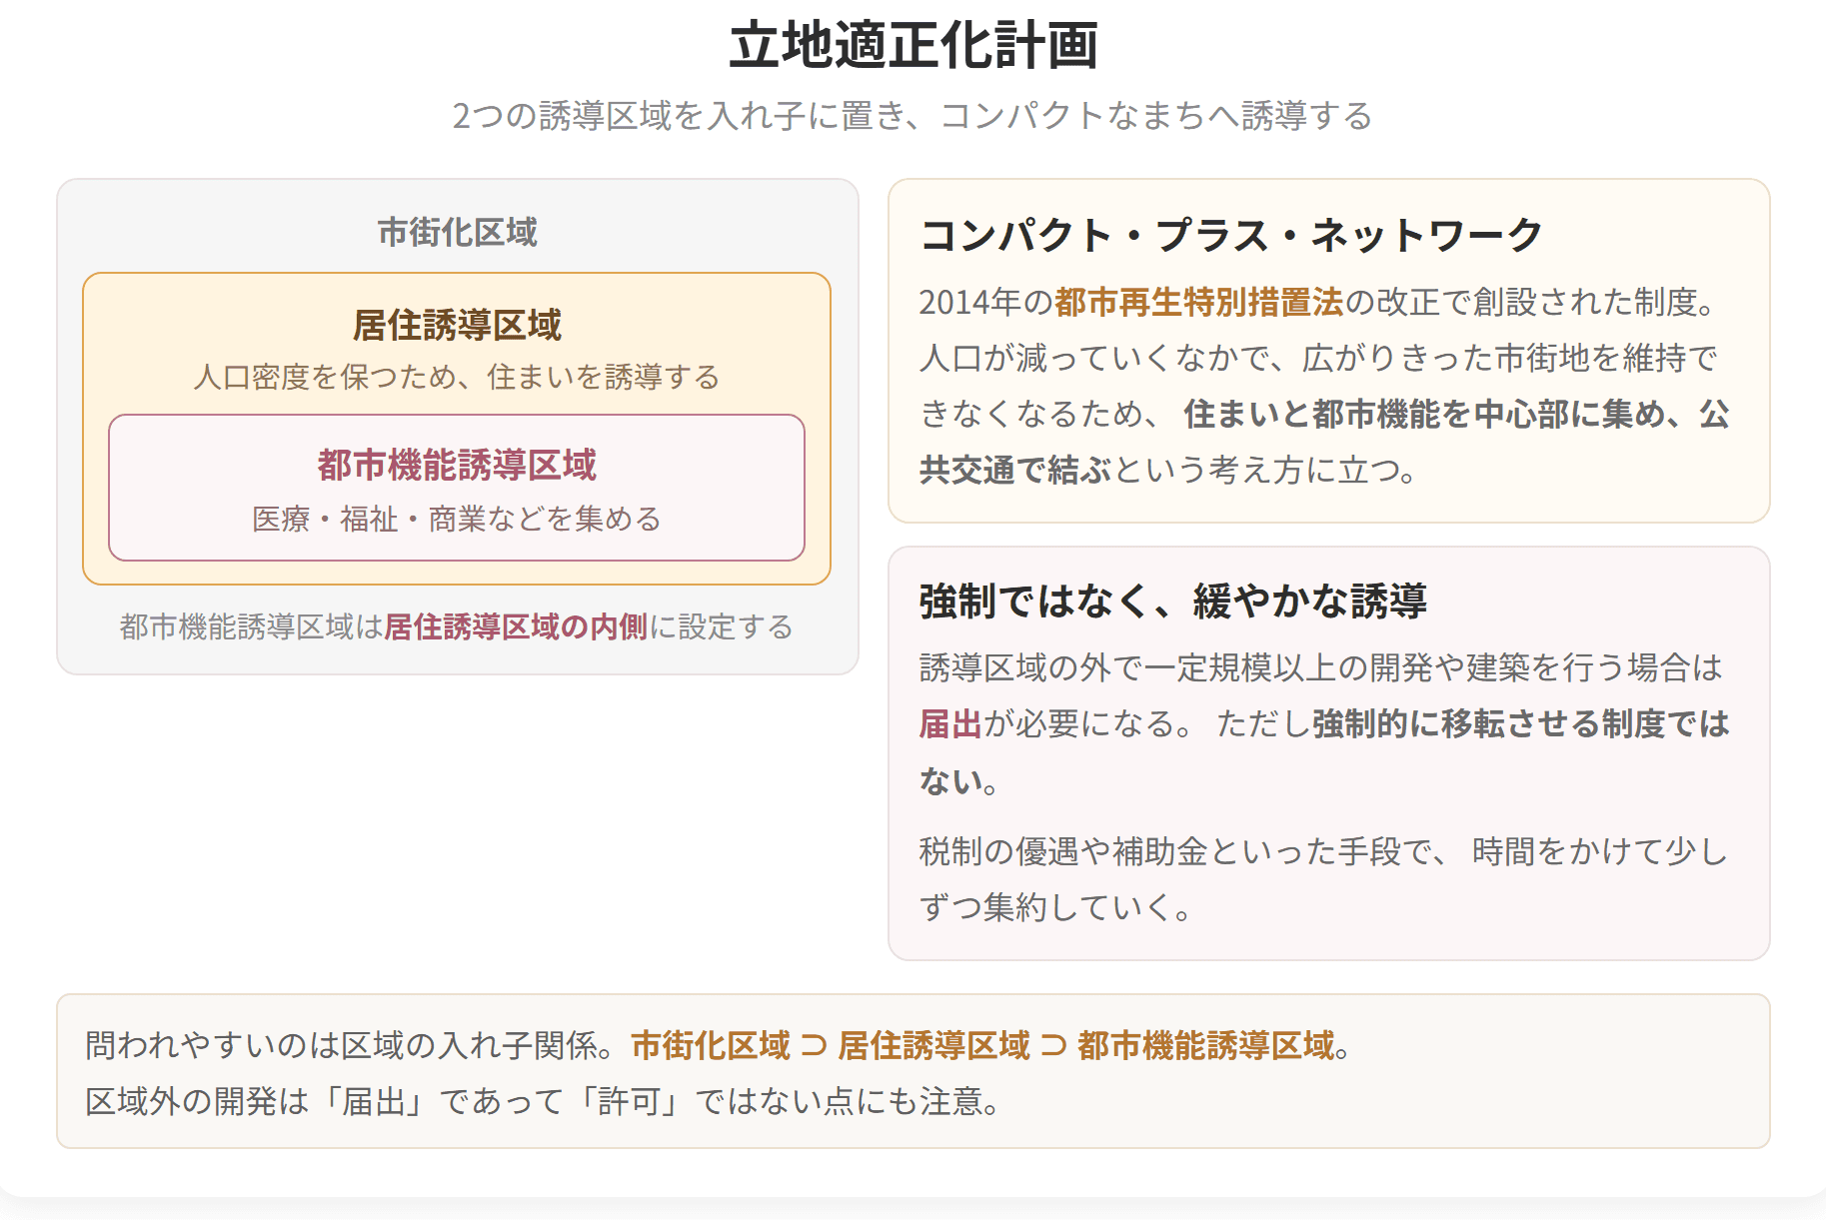This screenshot has width=1826, height=1220.
Task: Click the highlighted word 届出 in pink
Action: pyautogui.click(x=951, y=723)
